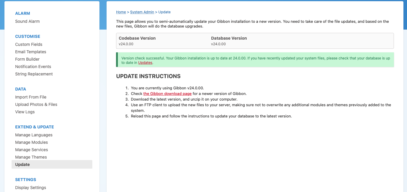Select Notification Events
Viewport: 407px width, 192px height.
[33, 67]
